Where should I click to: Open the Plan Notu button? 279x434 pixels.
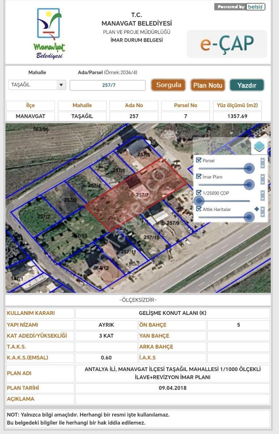click(x=208, y=85)
